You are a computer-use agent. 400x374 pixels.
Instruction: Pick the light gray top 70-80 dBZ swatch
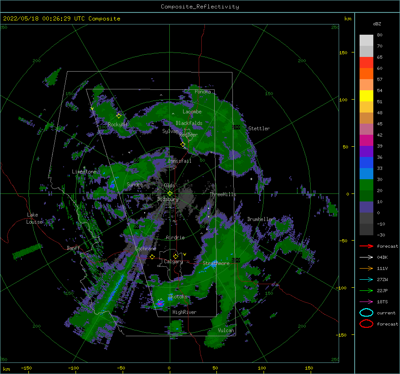[366, 40]
